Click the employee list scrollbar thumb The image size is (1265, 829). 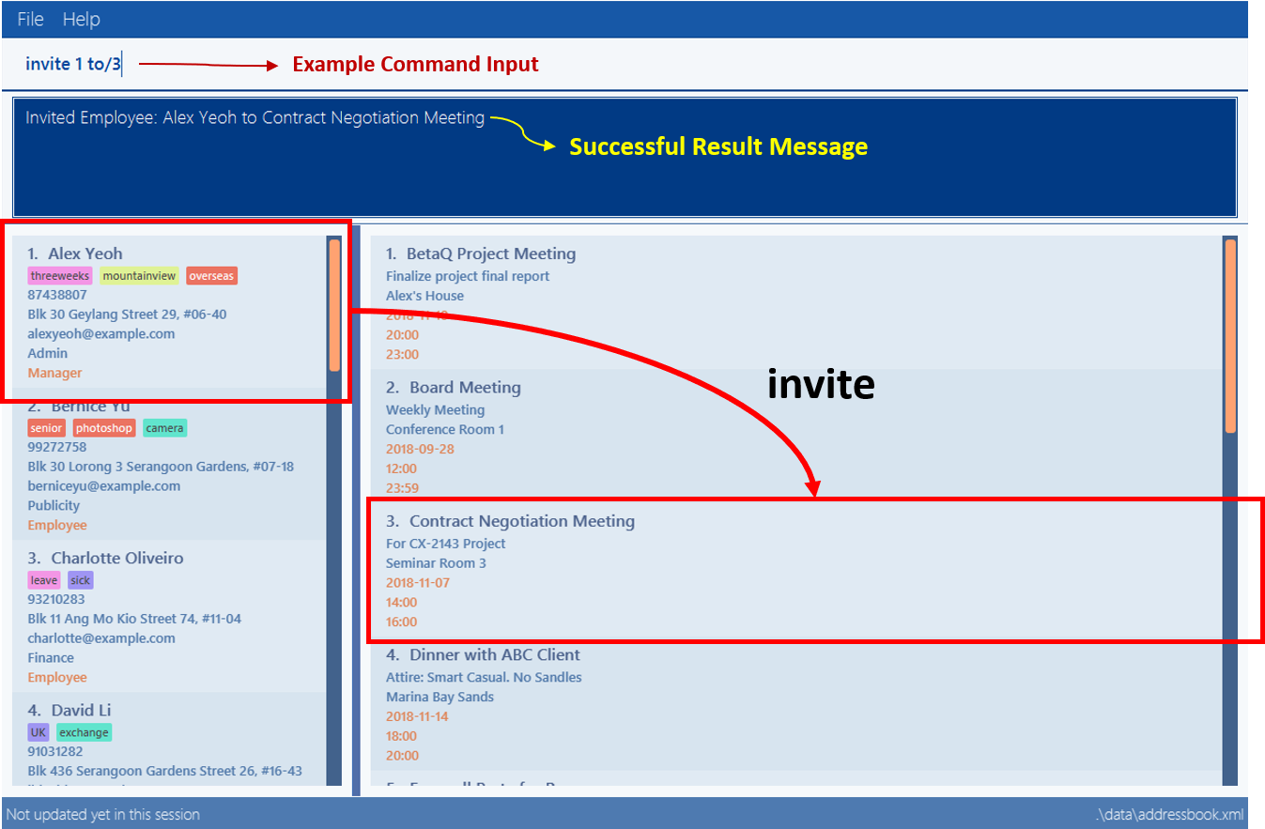click(334, 305)
